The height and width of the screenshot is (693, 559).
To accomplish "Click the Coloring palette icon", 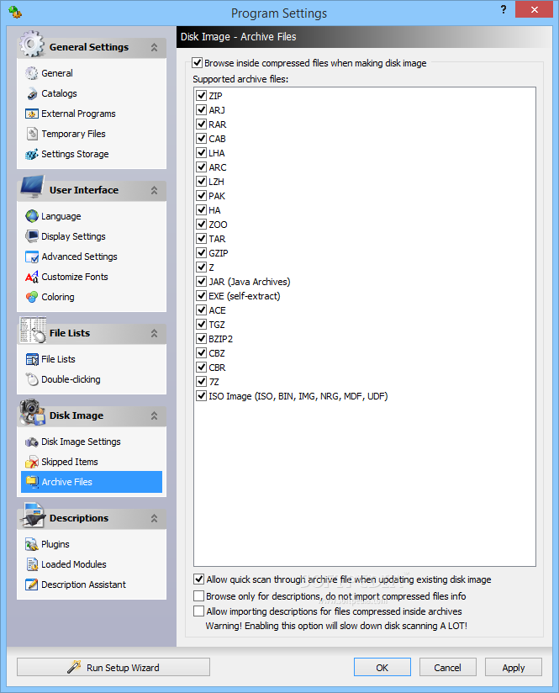I will point(32,297).
